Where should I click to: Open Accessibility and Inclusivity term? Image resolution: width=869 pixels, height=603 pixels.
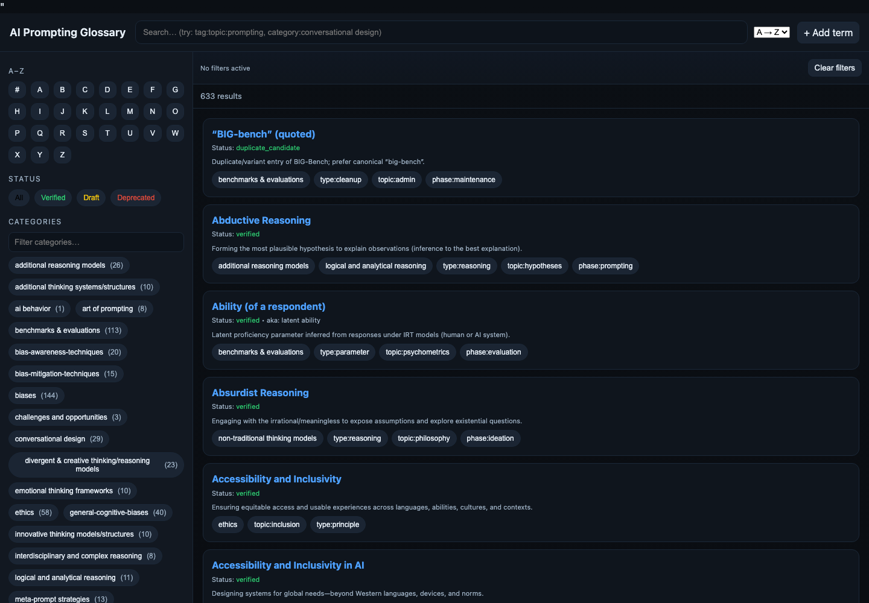(x=276, y=479)
